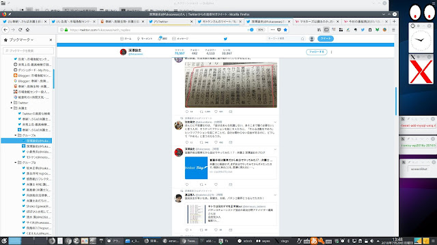
Task: Click the taskbar clock showing 13:48
Action: click(397, 241)
